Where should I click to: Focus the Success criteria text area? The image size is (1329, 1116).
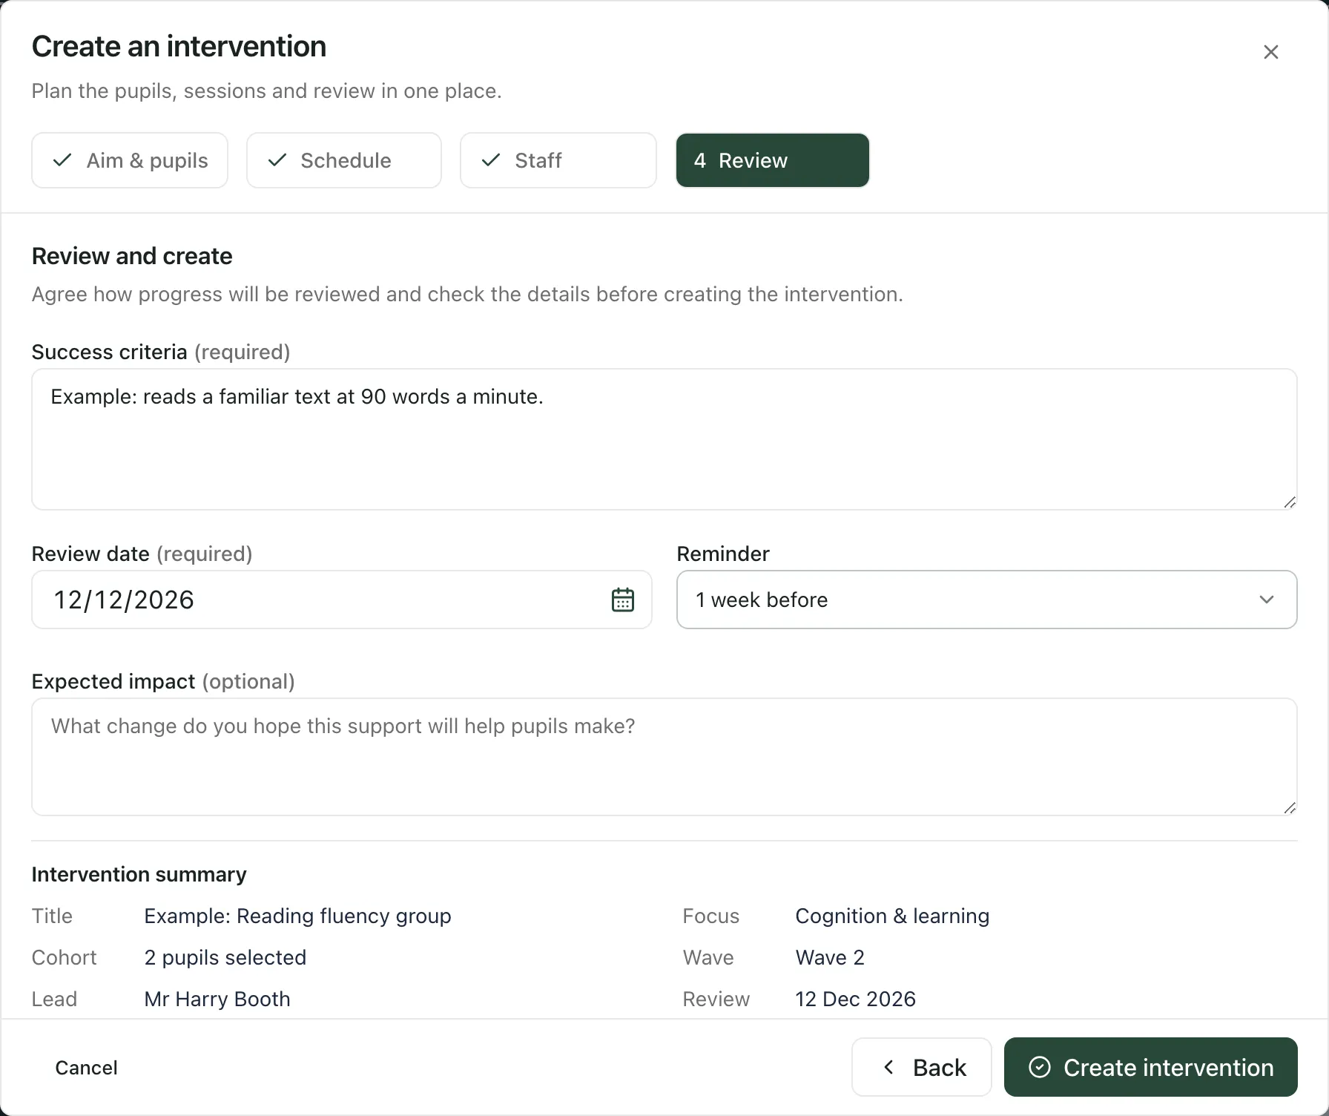664,439
